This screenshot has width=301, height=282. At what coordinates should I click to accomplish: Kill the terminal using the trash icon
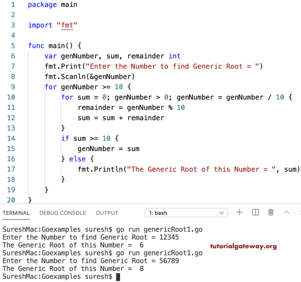click(x=271, y=212)
